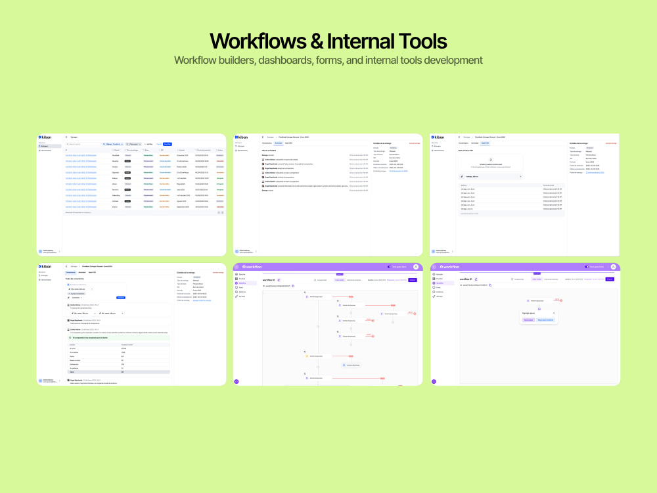Open the first delivery ID link in the table
657x493 pixels.
[81, 155]
